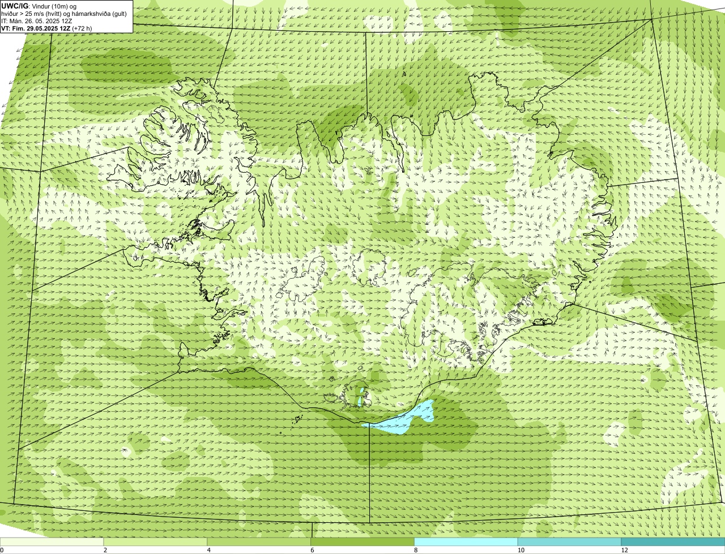
Task: Click the line "IT: Mán. 26. 05. 2025 12Z"
Action: tap(37, 21)
